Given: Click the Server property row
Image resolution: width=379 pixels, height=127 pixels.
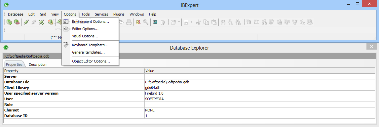Looking at the screenshot, I should pyautogui.click(x=190, y=76).
